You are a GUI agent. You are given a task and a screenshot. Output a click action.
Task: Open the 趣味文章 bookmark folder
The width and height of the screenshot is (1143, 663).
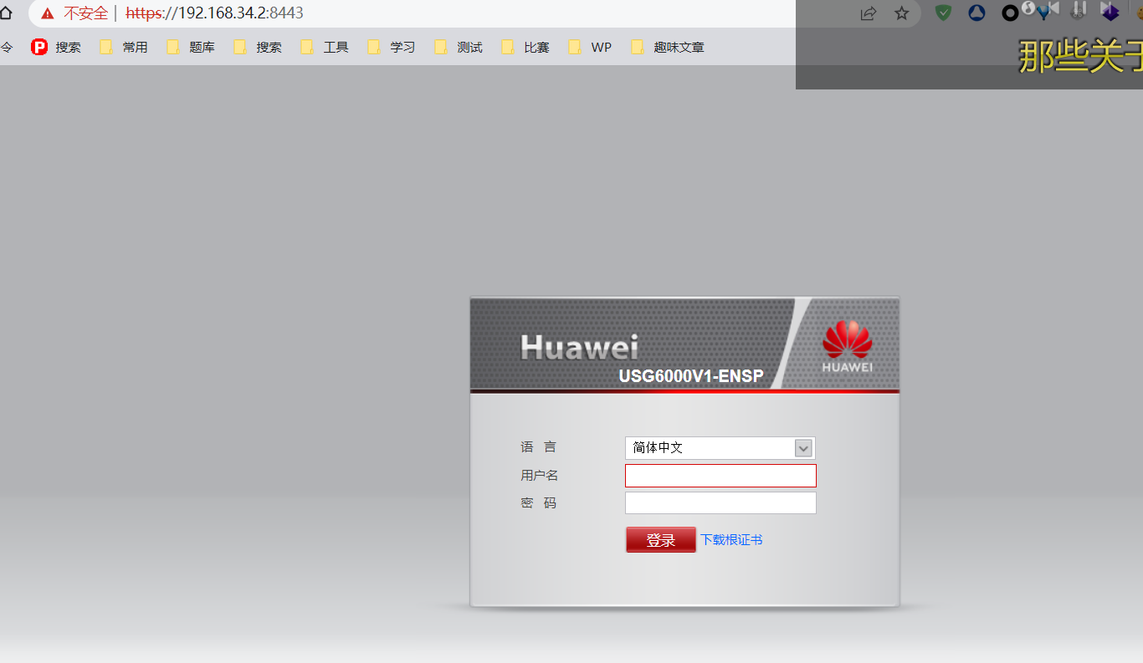tap(668, 48)
